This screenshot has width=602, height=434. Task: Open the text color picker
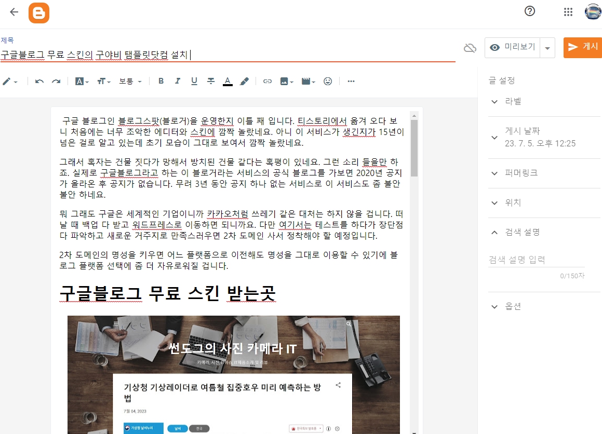coord(228,82)
